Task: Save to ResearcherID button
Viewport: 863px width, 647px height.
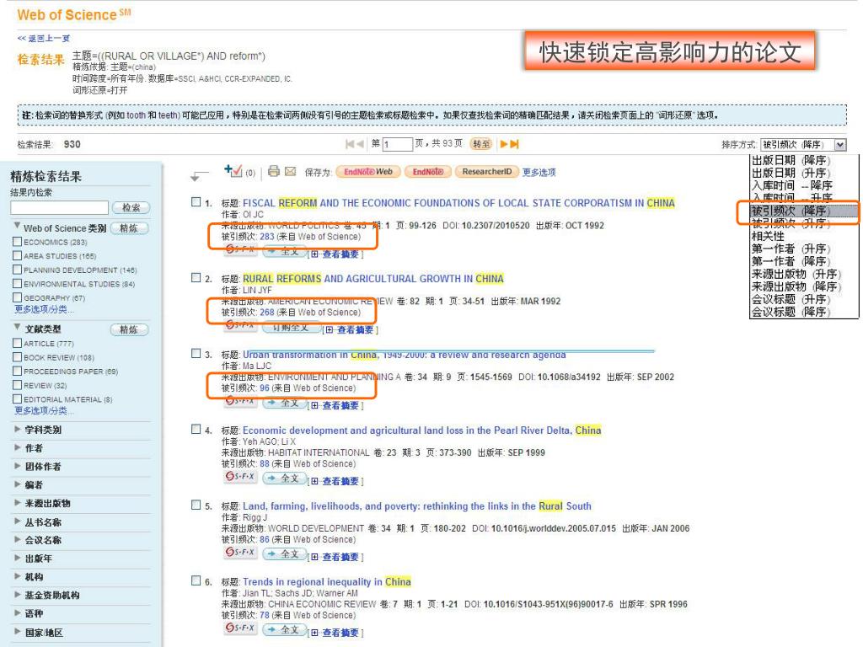Action: tap(486, 172)
